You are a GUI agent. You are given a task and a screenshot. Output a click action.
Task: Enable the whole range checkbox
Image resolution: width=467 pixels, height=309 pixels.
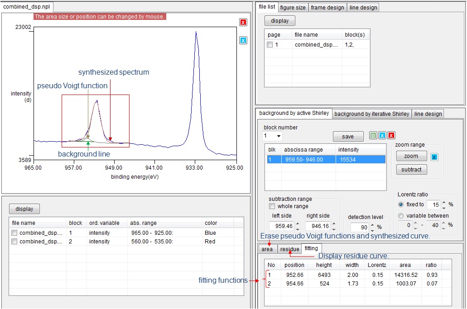click(x=272, y=206)
